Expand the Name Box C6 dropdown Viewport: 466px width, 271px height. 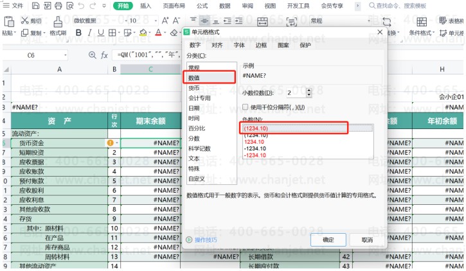pyautogui.click(x=66, y=55)
